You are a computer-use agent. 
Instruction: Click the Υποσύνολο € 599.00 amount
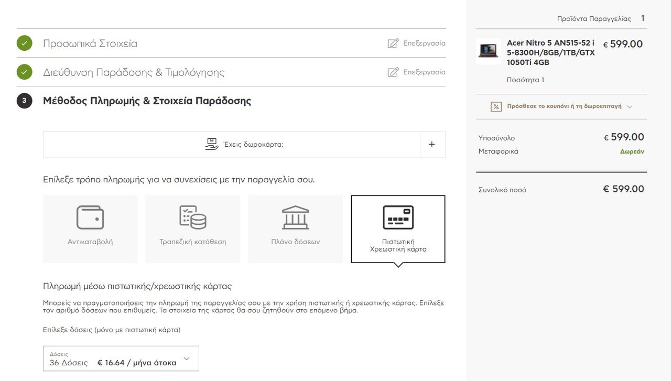[624, 137]
